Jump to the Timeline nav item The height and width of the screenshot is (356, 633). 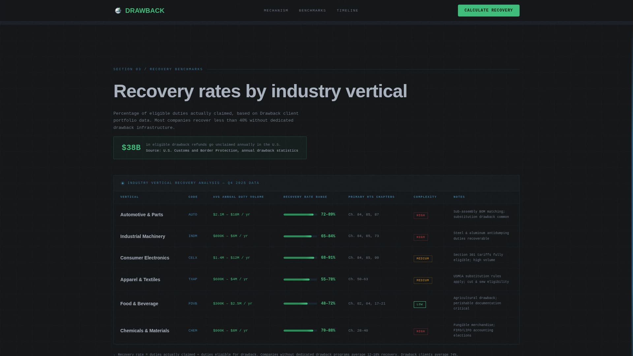(347, 11)
